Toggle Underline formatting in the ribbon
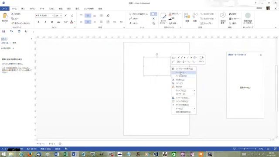 52,22
